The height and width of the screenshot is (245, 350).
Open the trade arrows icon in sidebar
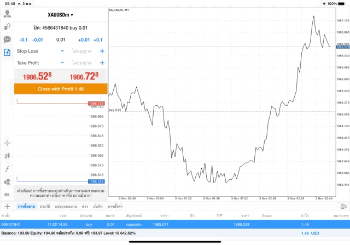point(7,27)
